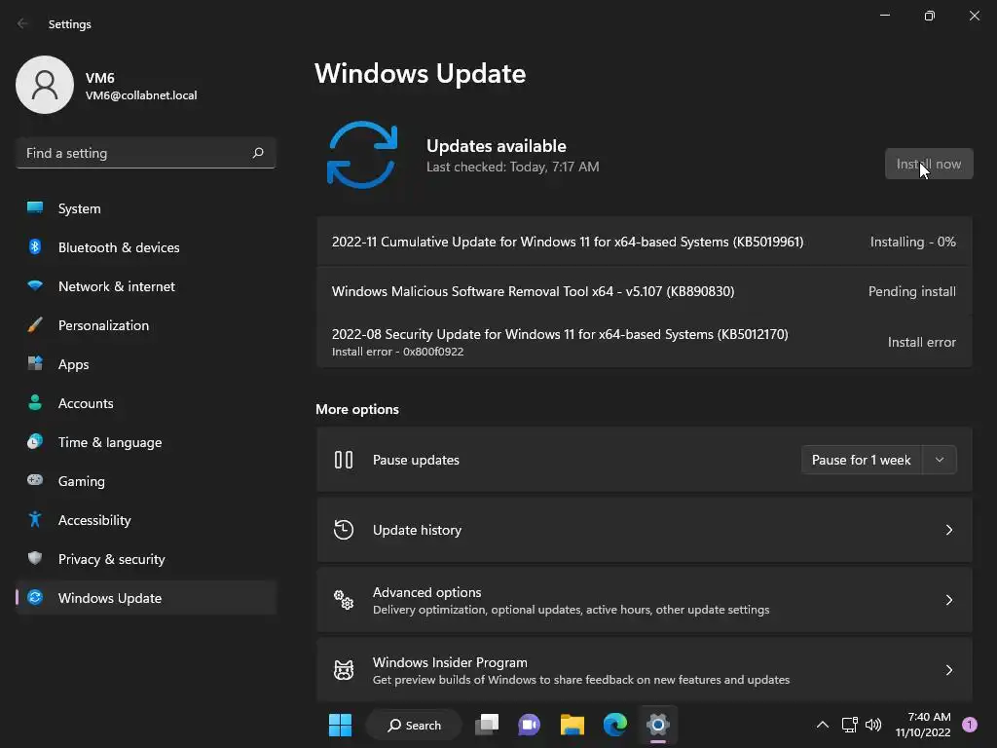Click the 7:40 AM clock and date

[923, 725]
